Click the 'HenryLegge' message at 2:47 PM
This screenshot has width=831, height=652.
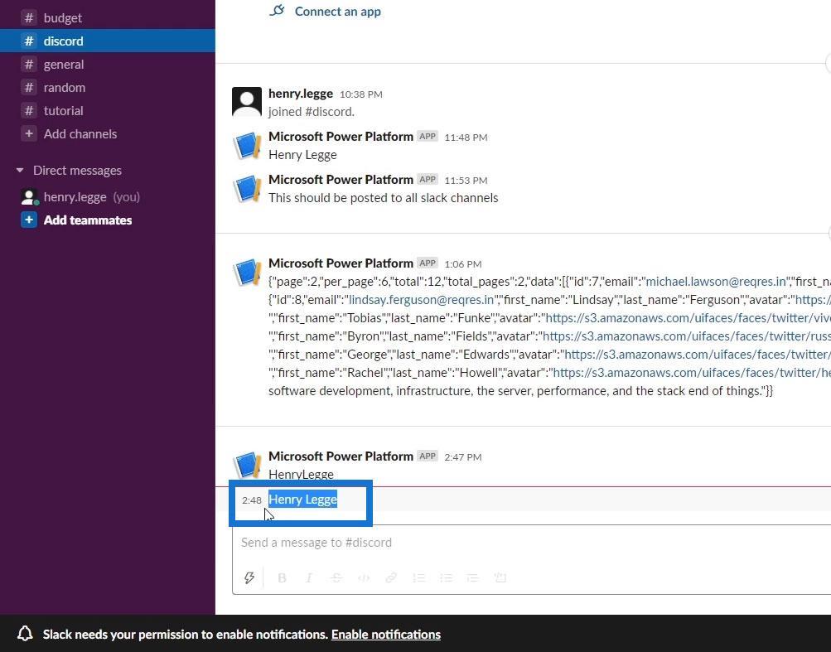coord(301,474)
